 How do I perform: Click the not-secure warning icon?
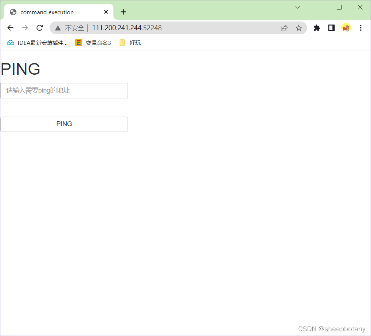58,28
